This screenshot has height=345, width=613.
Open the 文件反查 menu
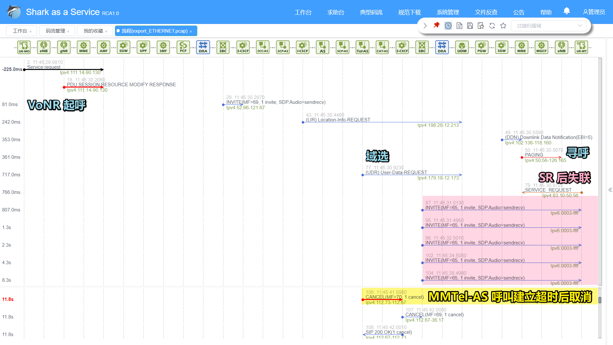pyautogui.click(x=486, y=12)
